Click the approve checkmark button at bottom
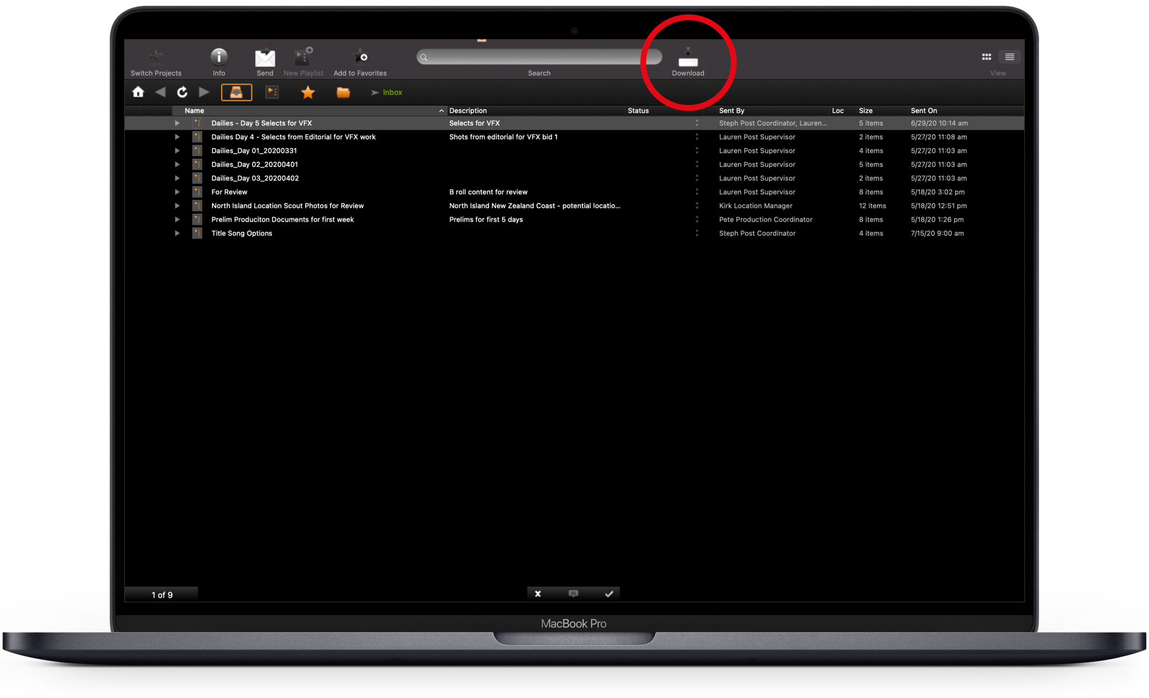This screenshot has width=1149, height=698. point(609,594)
